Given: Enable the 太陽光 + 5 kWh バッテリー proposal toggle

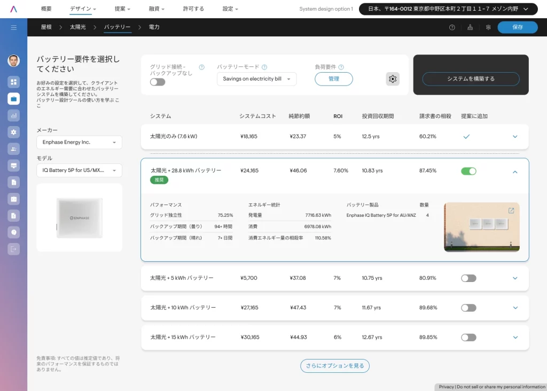Looking at the screenshot, I should click(468, 278).
